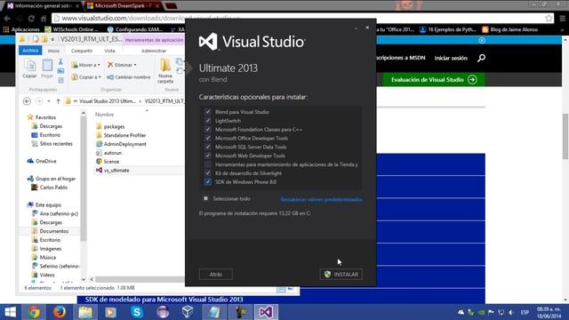Viewport: 569px width, 320px height.
Task: Click Chrome's home icon
Action: point(44,18)
